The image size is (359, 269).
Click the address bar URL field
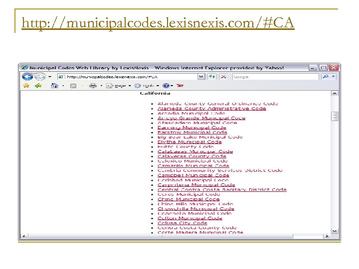coord(127,77)
